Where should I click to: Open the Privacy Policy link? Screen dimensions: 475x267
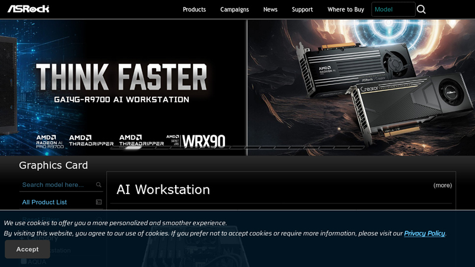coord(425,233)
